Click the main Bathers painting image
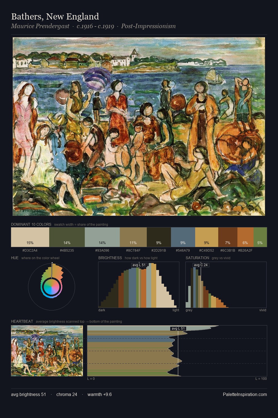 (139, 127)
